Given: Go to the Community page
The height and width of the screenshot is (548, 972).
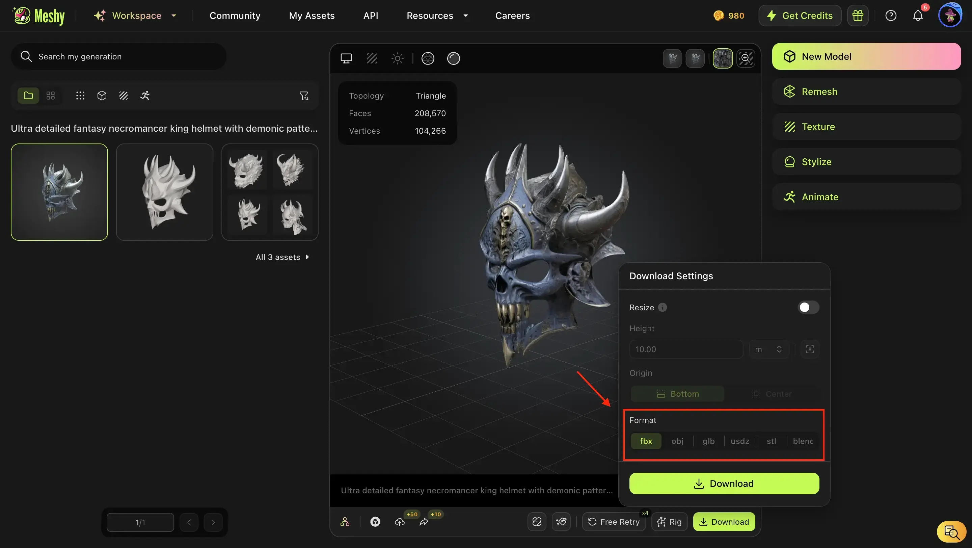Looking at the screenshot, I should pos(235,16).
